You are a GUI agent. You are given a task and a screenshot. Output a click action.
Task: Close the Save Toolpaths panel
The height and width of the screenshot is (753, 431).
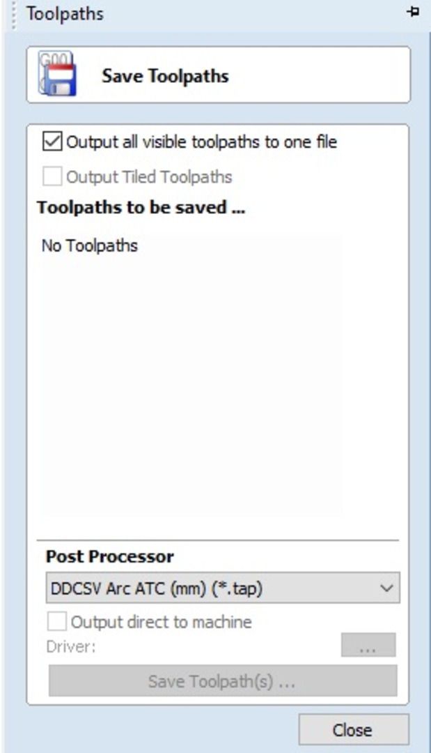[353, 730]
